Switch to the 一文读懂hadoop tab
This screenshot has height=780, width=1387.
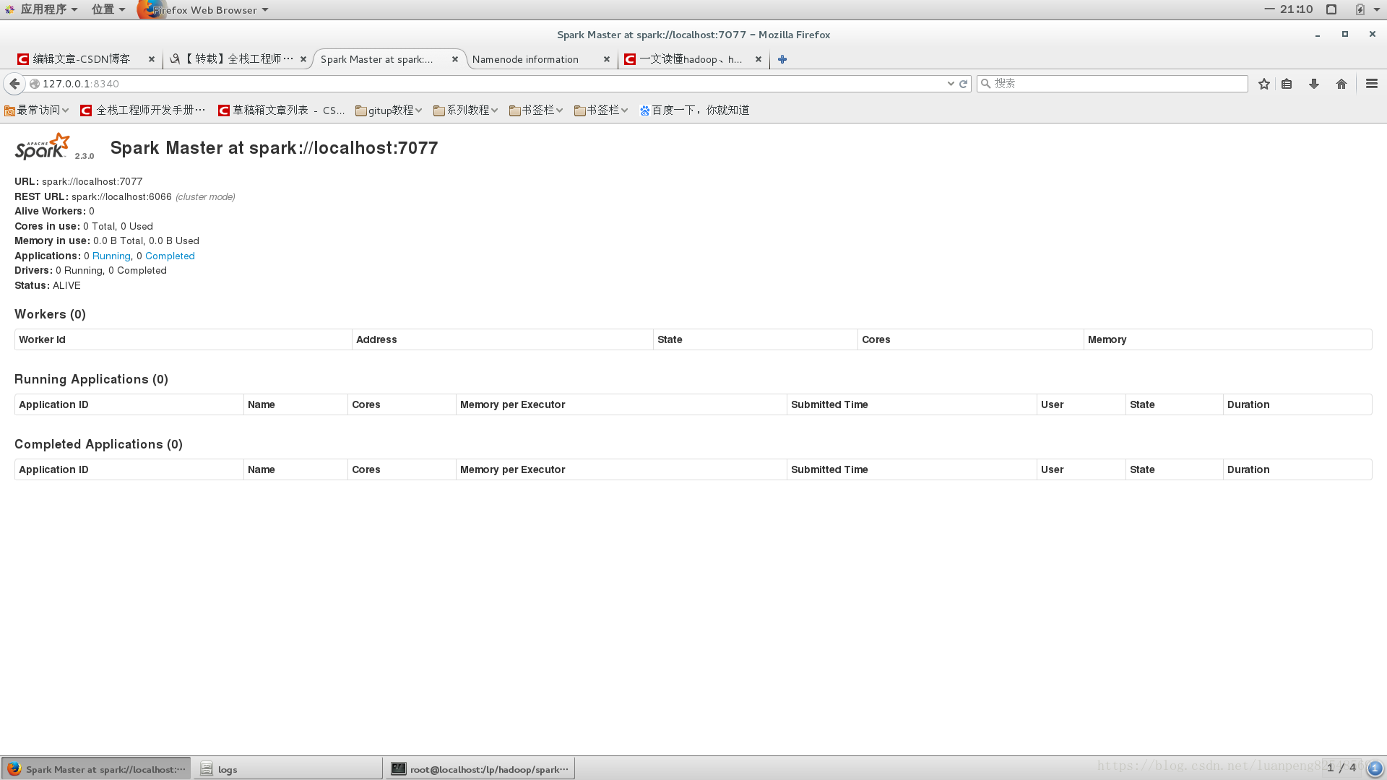point(683,59)
